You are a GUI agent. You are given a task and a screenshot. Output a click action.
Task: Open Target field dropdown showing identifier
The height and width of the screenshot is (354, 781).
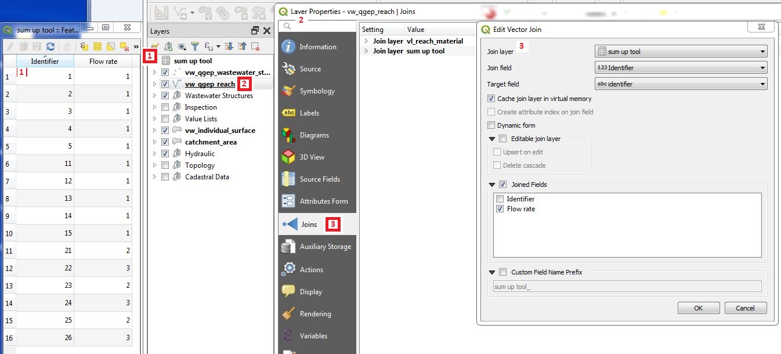coord(681,84)
